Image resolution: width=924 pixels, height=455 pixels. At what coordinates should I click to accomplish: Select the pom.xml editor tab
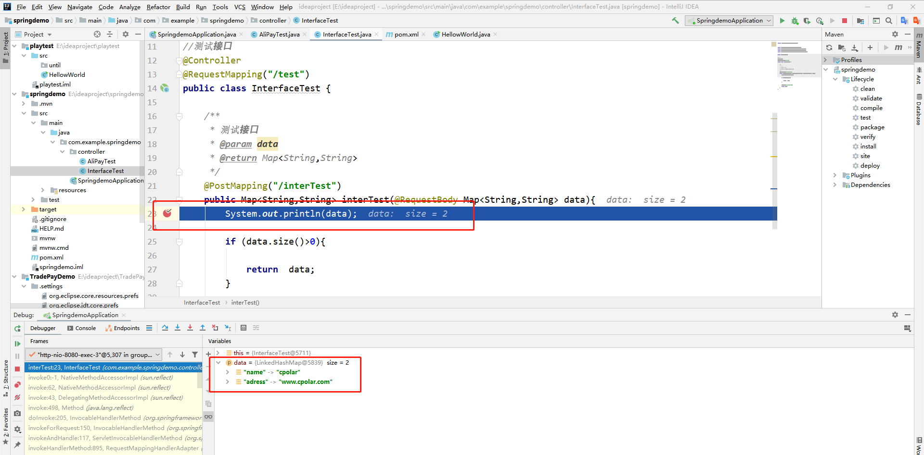[x=407, y=34]
